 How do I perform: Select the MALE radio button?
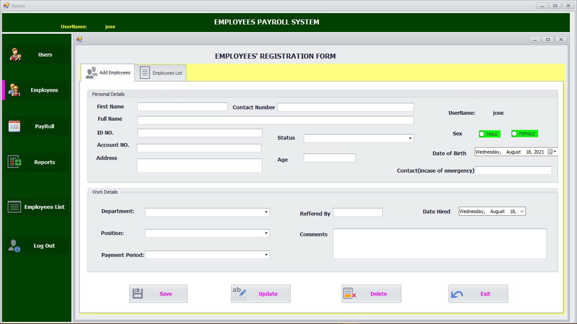click(482, 133)
